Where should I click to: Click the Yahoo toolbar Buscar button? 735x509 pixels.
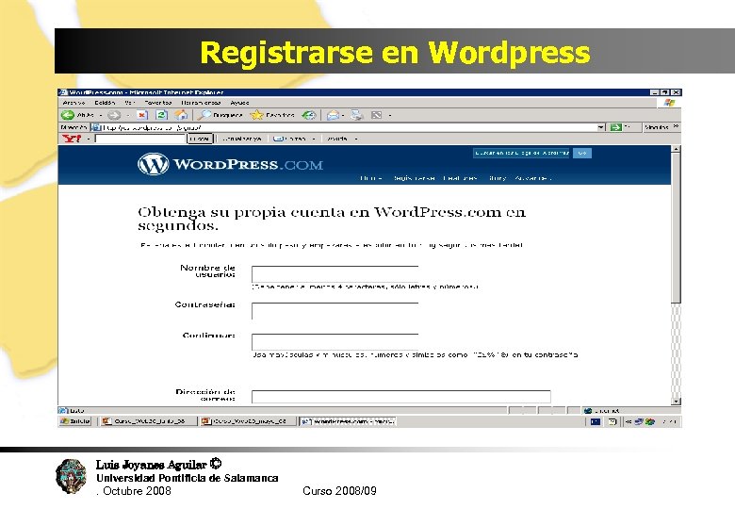[200, 139]
